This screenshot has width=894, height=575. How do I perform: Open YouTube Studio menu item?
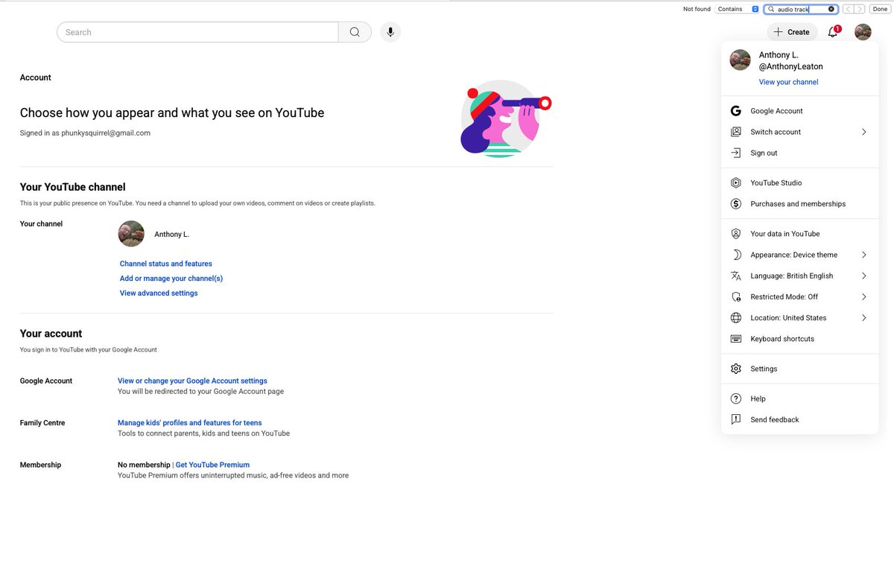tap(800, 182)
